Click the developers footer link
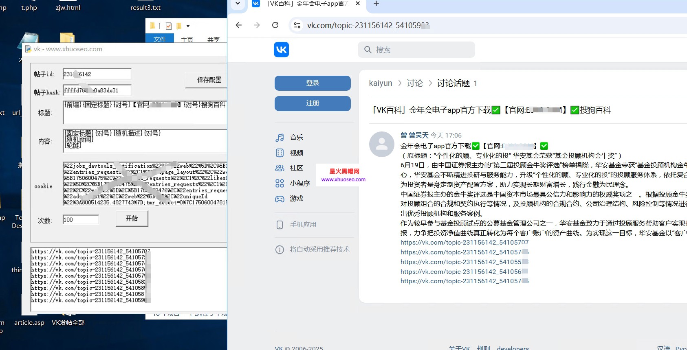687x350 pixels. 513,348
